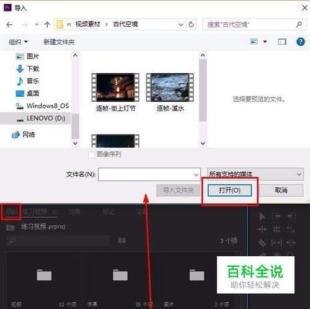The image size is (310, 309).
Task: Go up one folder level
Action: [47, 25]
